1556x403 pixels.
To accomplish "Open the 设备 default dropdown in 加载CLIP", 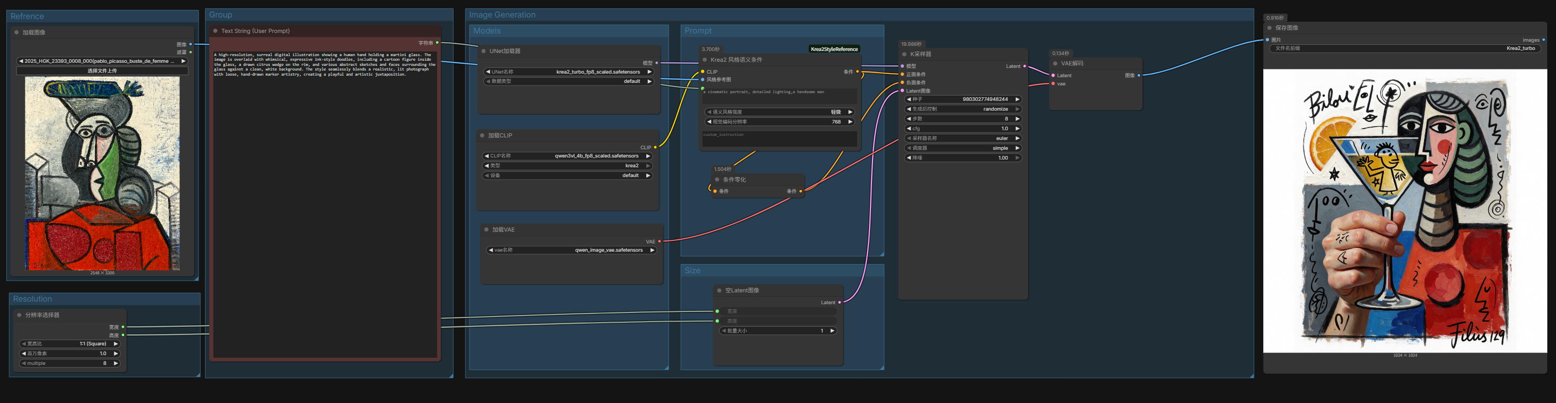I will pyautogui.click(x=567, y=176).
